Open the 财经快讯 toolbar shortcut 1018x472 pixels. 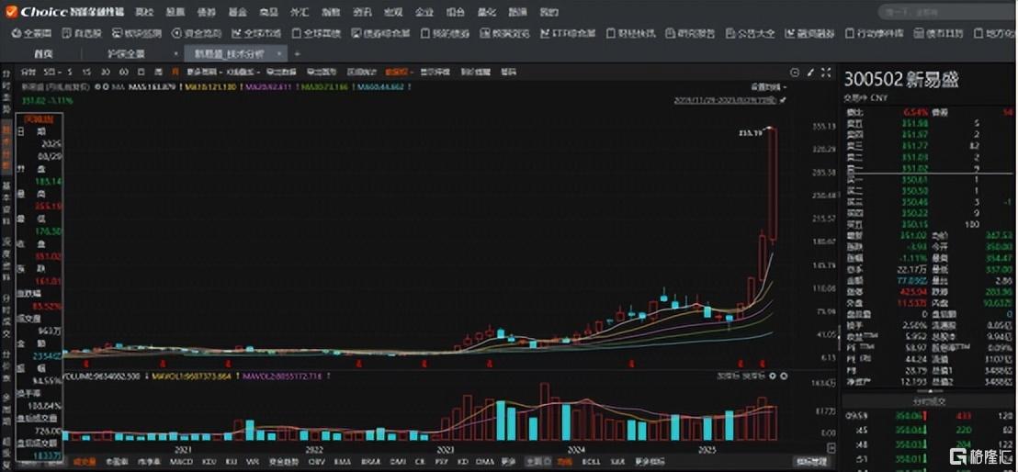pos(630,33)
